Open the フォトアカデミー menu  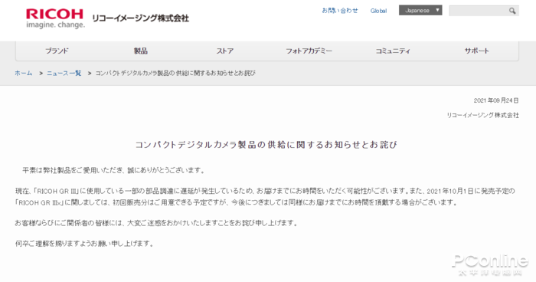coord(309,51)
